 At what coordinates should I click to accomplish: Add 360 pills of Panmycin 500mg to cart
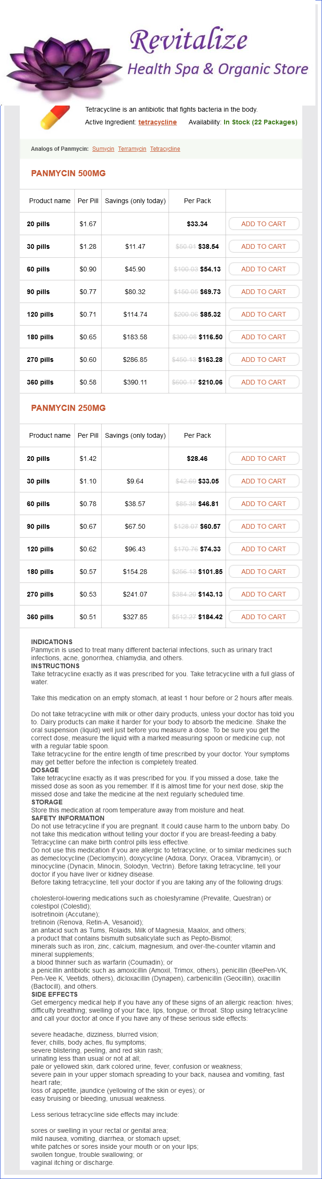pos(264,382)
